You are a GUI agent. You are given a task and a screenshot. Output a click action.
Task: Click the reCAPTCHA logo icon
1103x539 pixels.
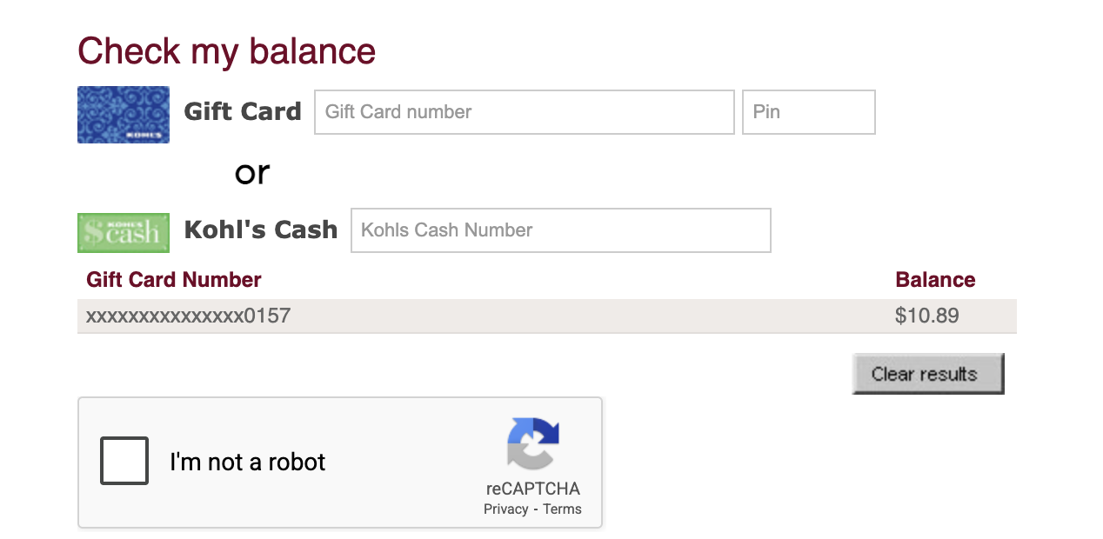click(x=532, y=444)
